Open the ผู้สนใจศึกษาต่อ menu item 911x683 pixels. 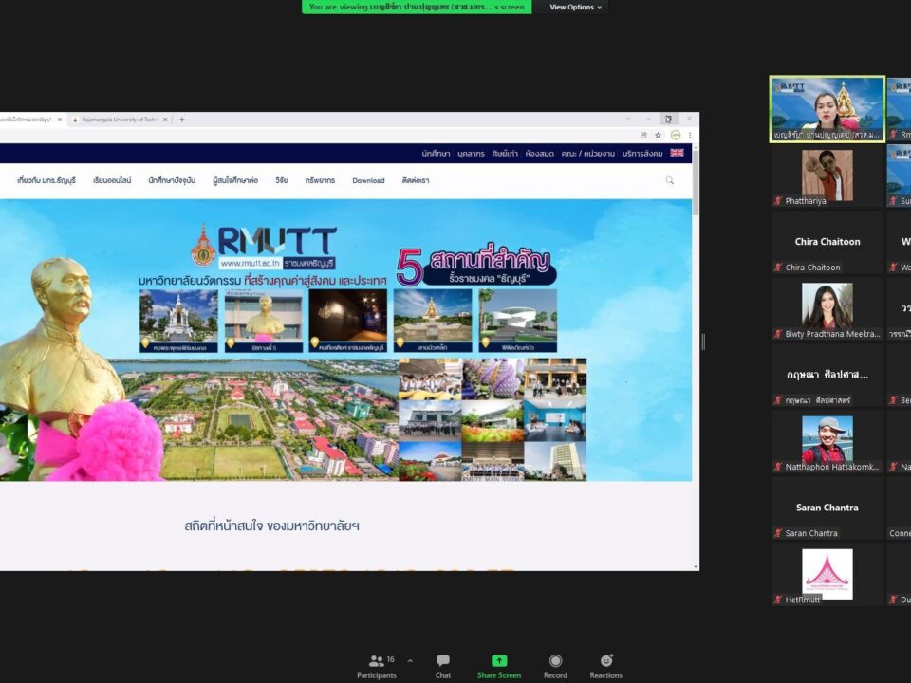point(235,180)
